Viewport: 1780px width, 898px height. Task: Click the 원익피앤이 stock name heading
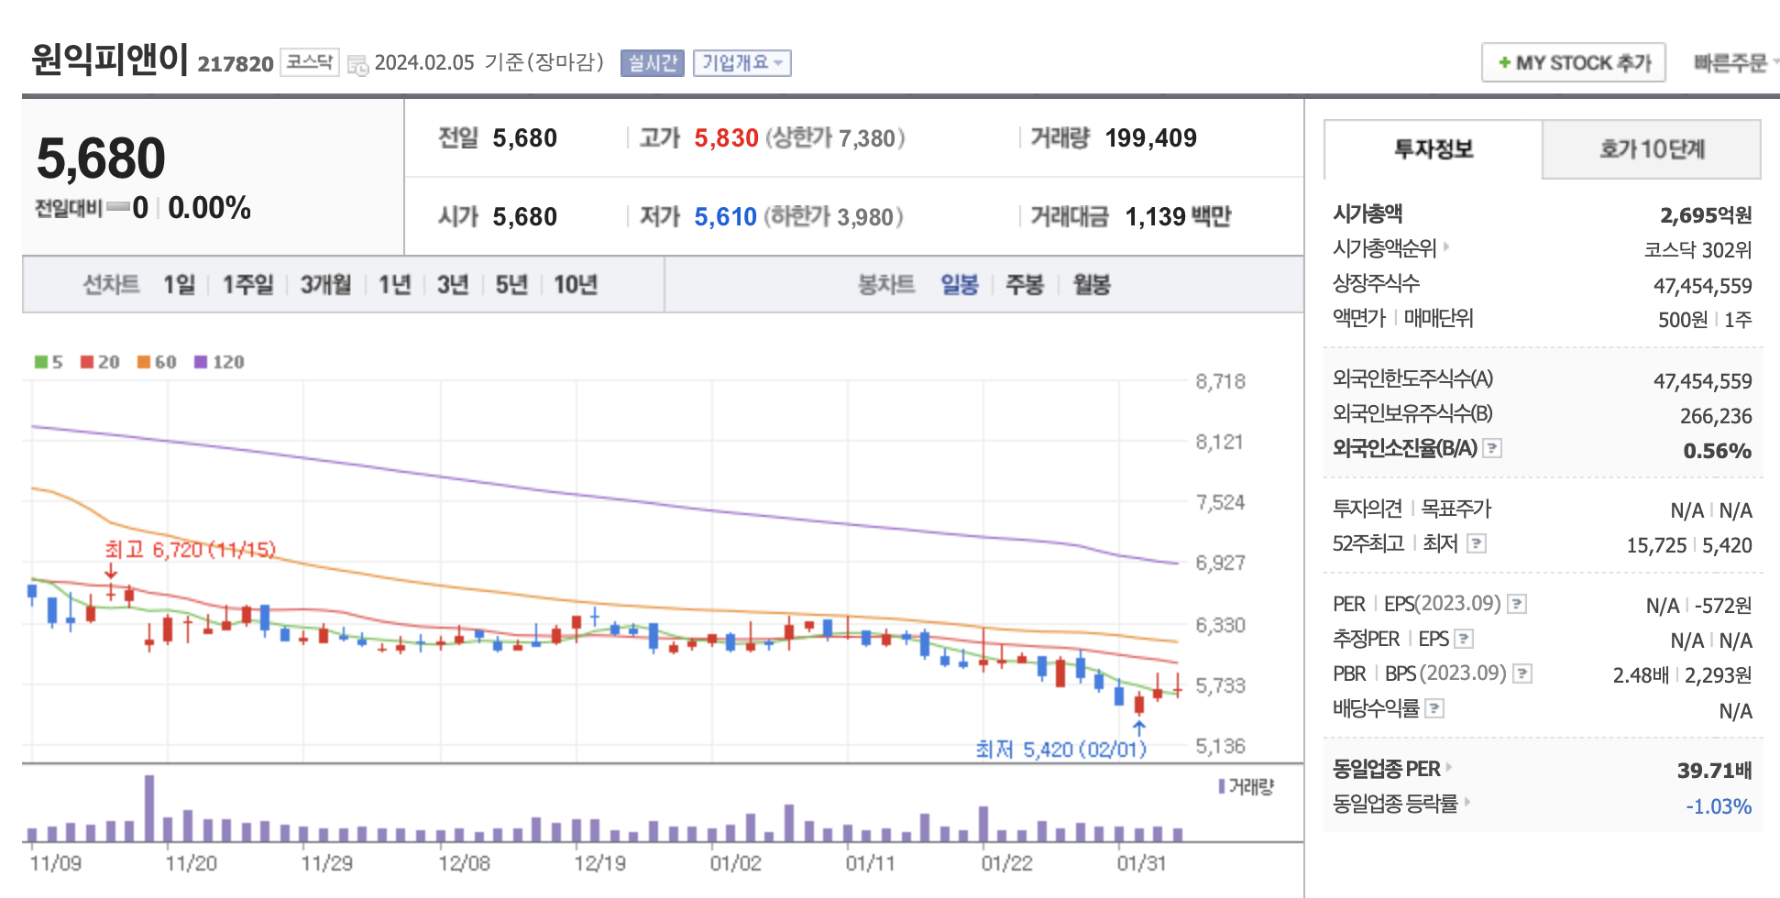click(x=110, y=60)
